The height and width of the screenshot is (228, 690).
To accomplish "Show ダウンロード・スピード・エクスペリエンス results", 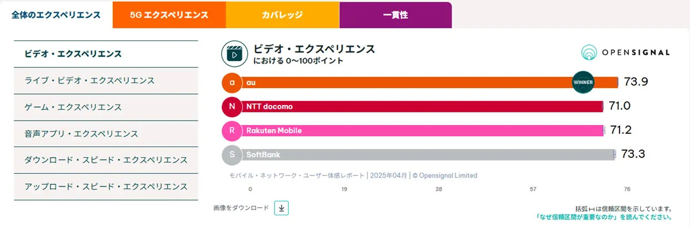I will [x=106, y=160].
